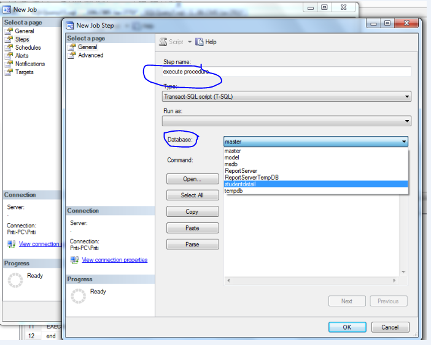Choose ReportServerTempDB in database list
Image resolution: width=431 pixels, height=345 pixels.
(316, 178)
